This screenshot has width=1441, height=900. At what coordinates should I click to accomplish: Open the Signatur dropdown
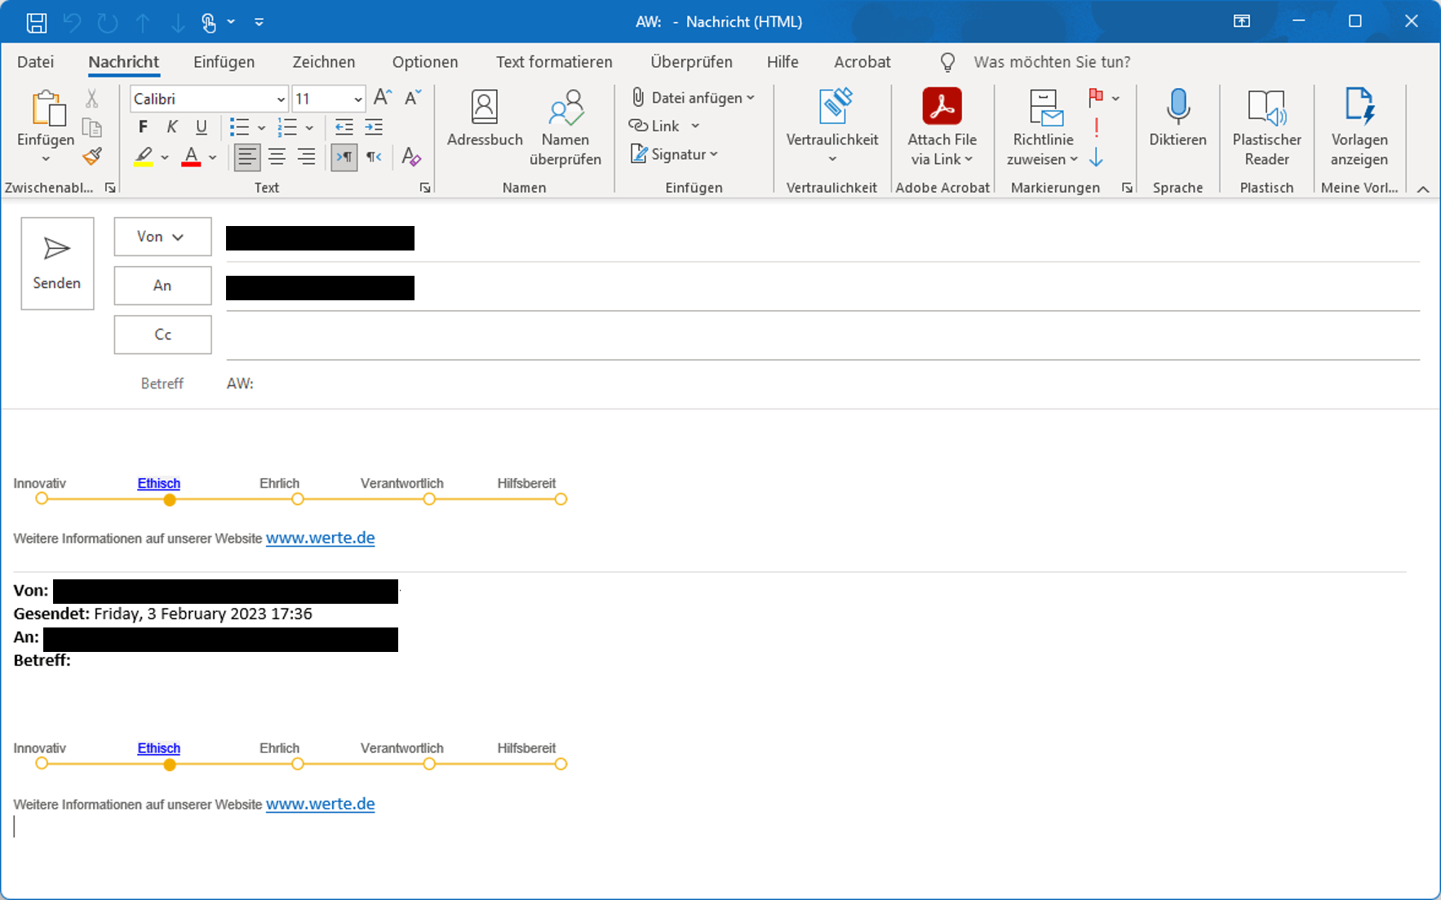tap(674, 154)
